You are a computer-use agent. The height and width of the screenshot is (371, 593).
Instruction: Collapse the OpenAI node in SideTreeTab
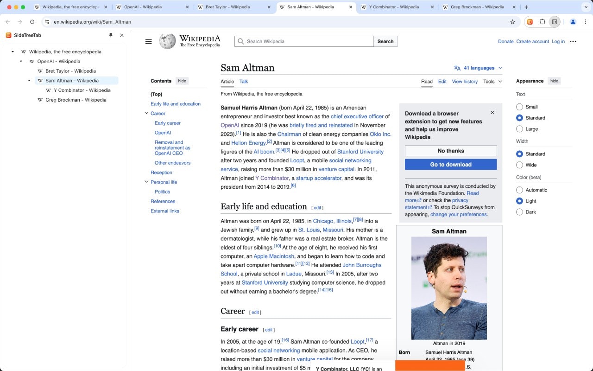click(x=21, y=61)
